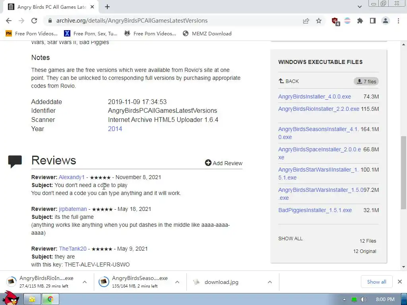Open the third bookmark with animal face icon

(x=150, y=33)
